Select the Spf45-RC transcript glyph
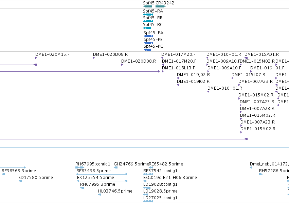 point(147,28)
